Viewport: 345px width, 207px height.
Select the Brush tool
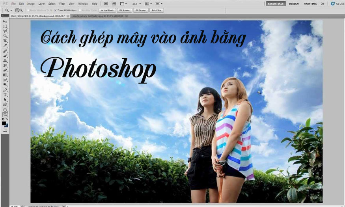pyautogui.click(x=5, y=56)
